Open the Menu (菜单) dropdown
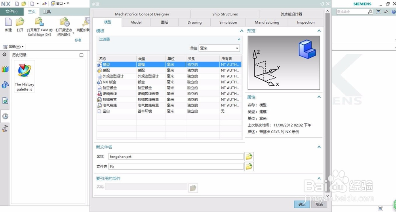The image size is (396, 212). coord(13,47)
